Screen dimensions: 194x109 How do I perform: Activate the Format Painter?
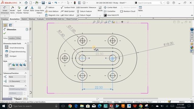(26, 10)
